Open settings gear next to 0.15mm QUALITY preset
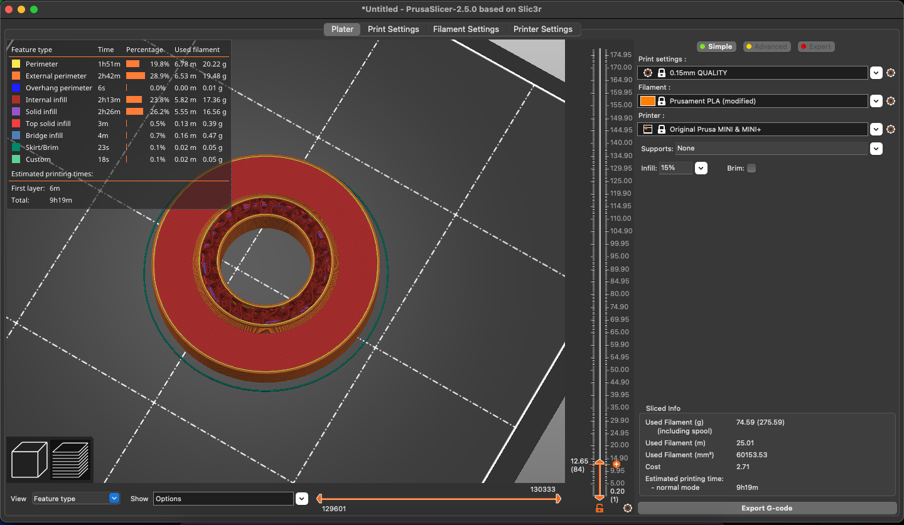Image resolution: width=904 pixels, height=525 pixels. pos(891,73)
